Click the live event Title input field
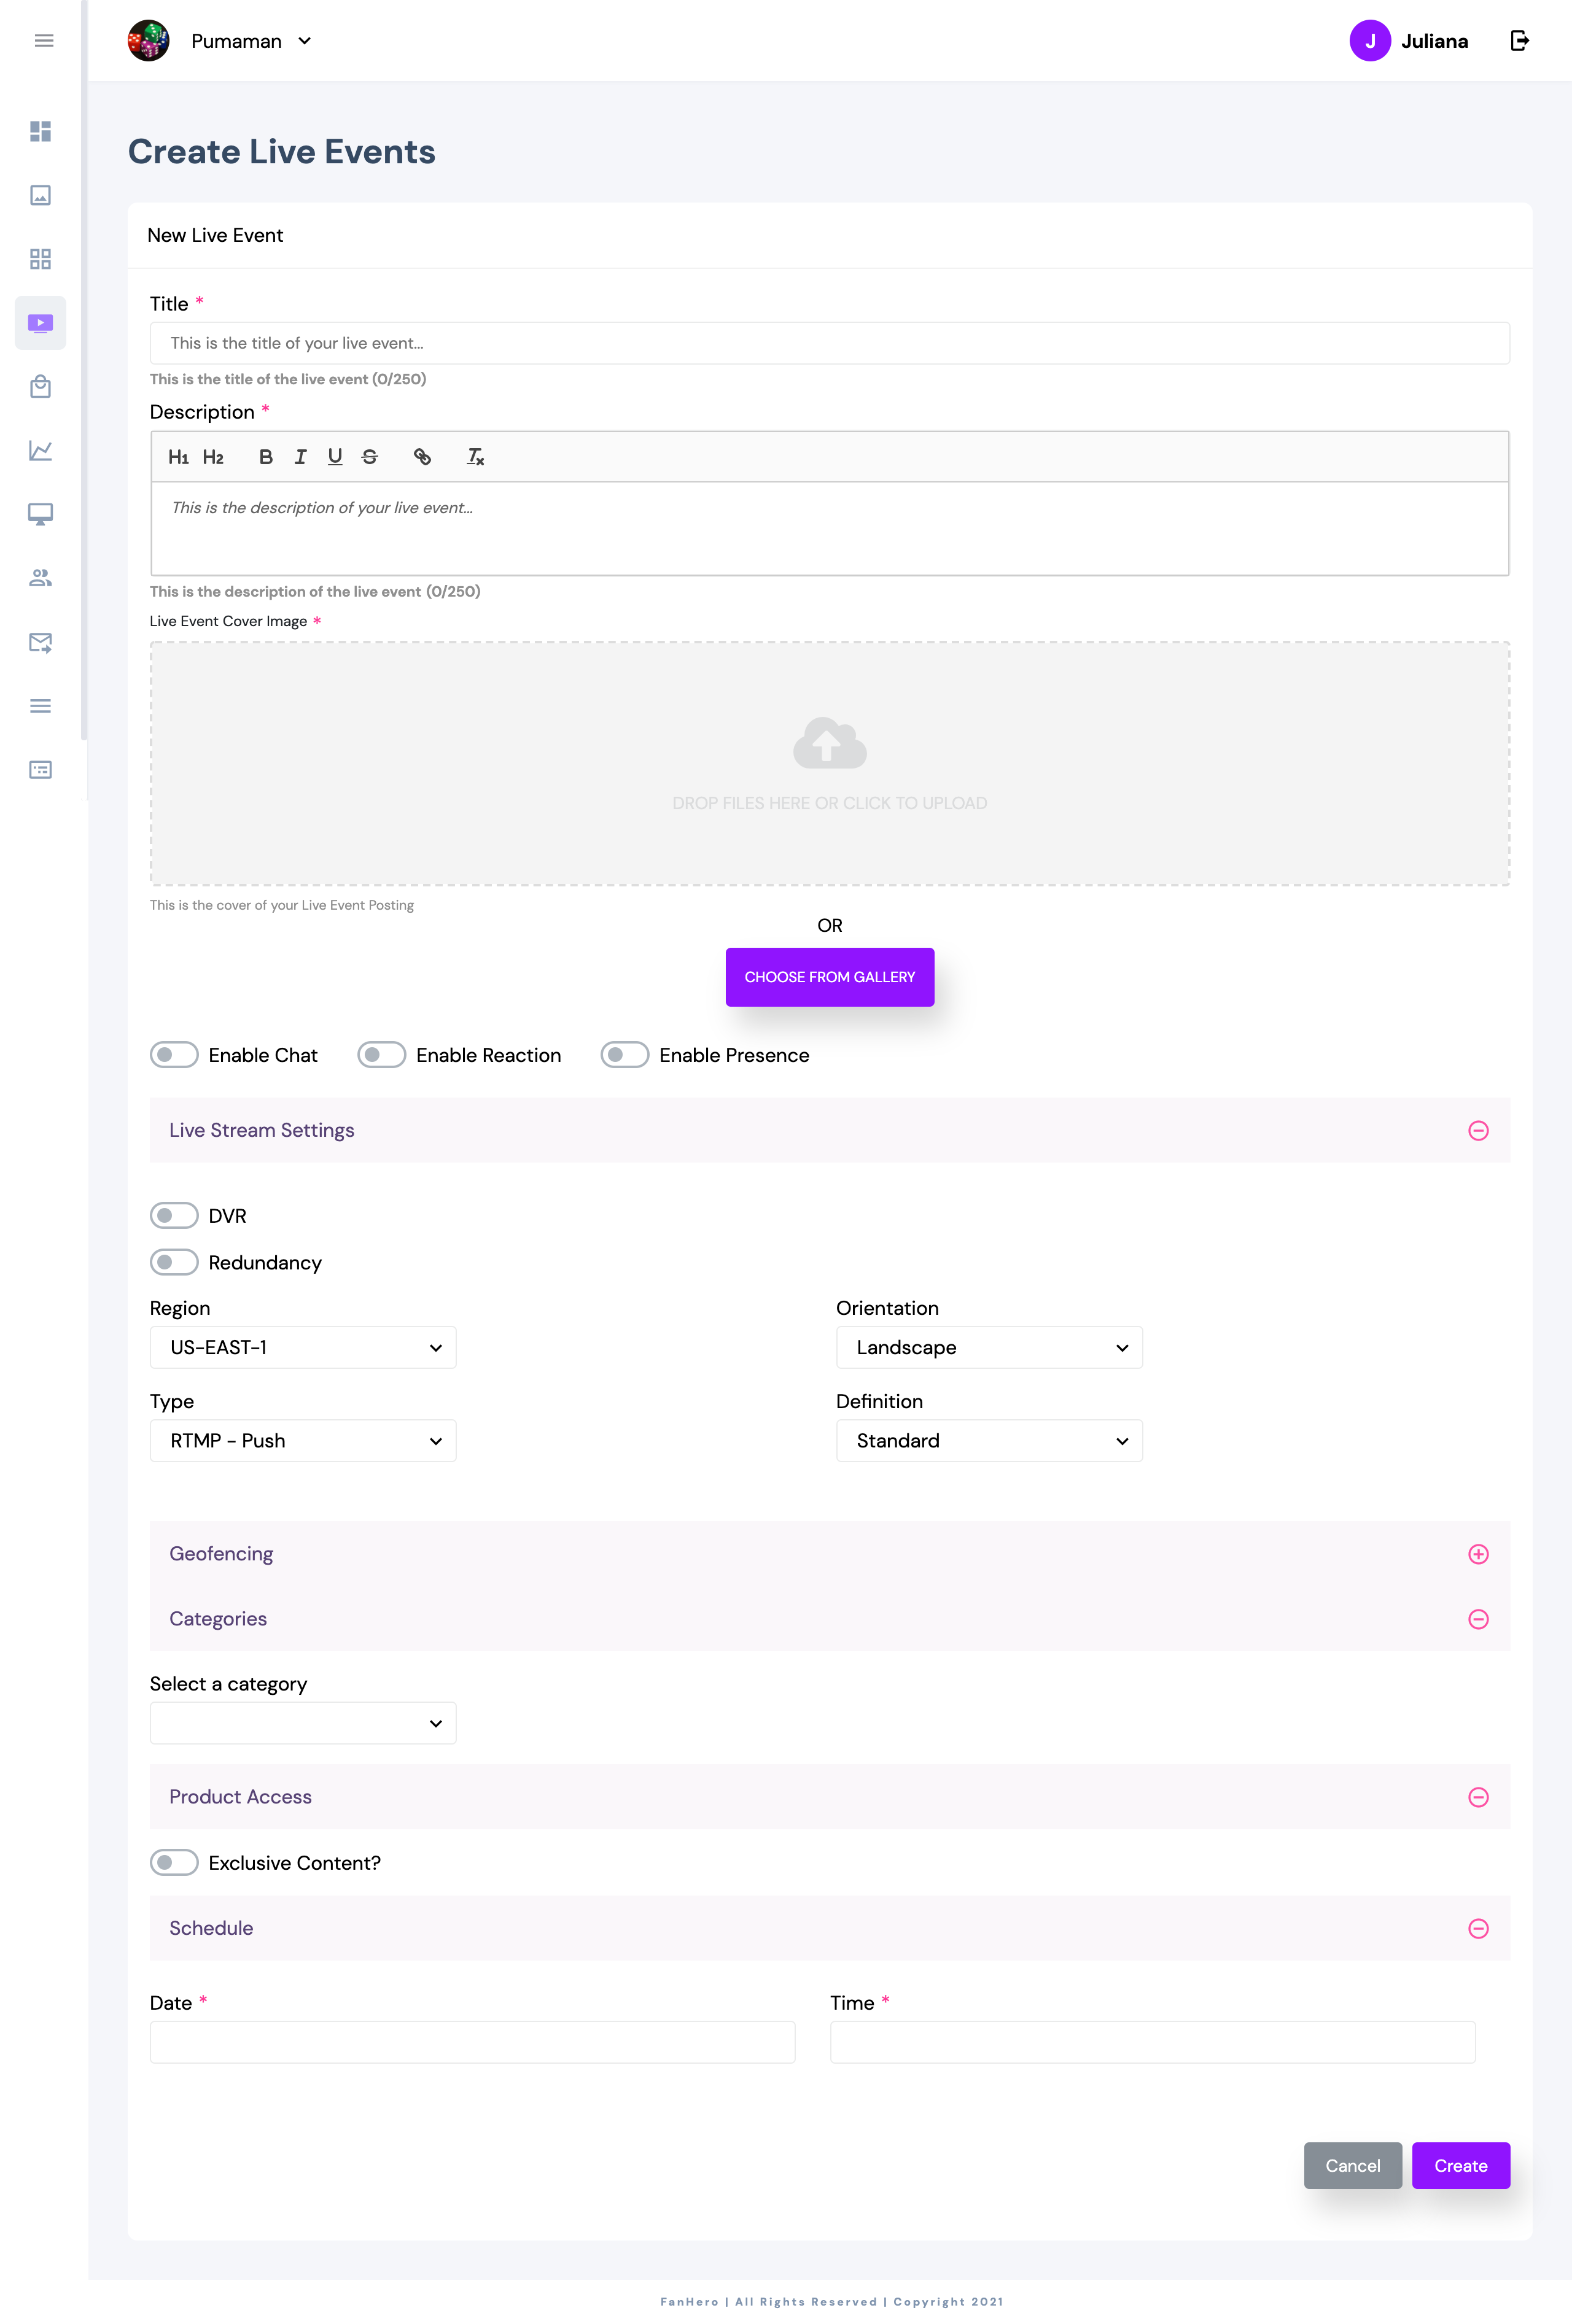The image size is (1572, 2324). coord(828,343)
